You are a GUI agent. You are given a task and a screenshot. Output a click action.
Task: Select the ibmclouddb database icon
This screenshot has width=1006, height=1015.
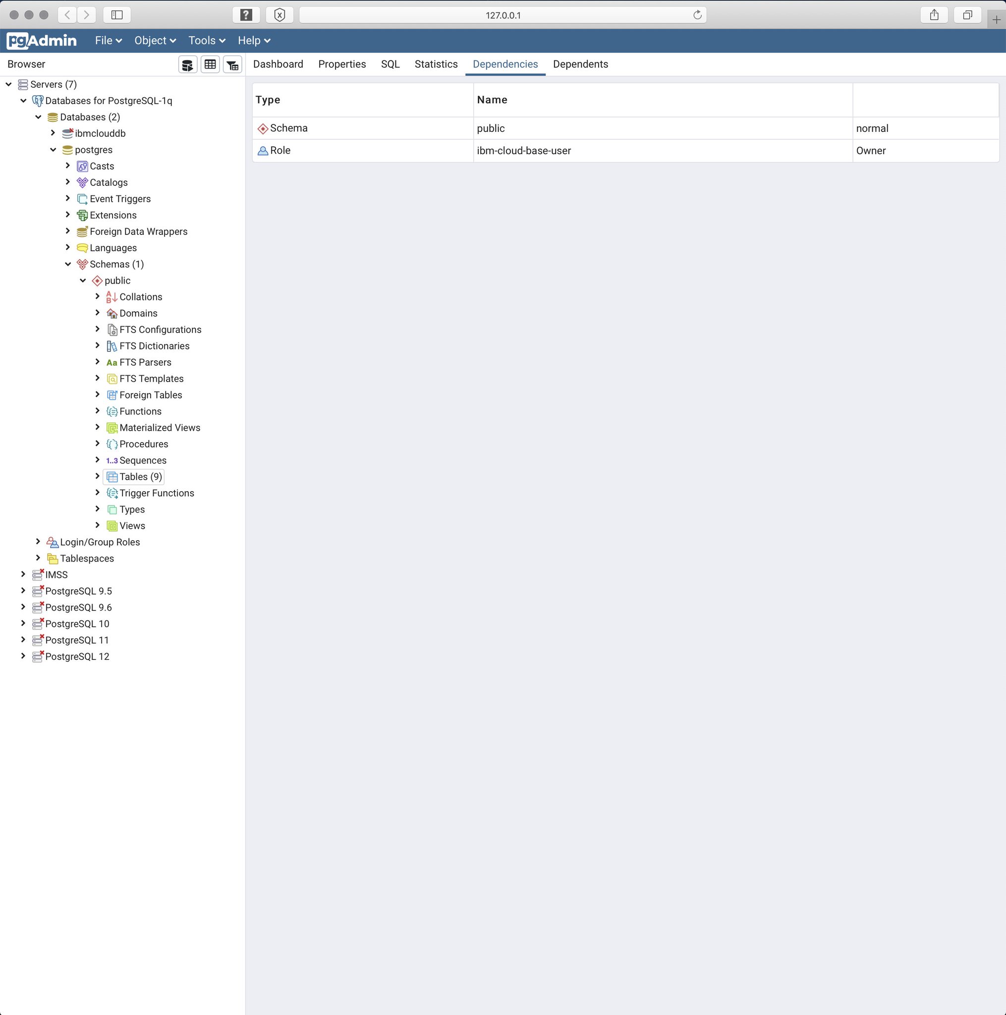[x=67, y=133]
